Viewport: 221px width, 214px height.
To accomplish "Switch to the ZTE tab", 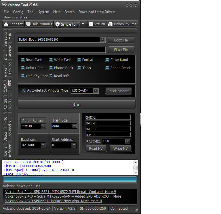I will click(5, 57).
